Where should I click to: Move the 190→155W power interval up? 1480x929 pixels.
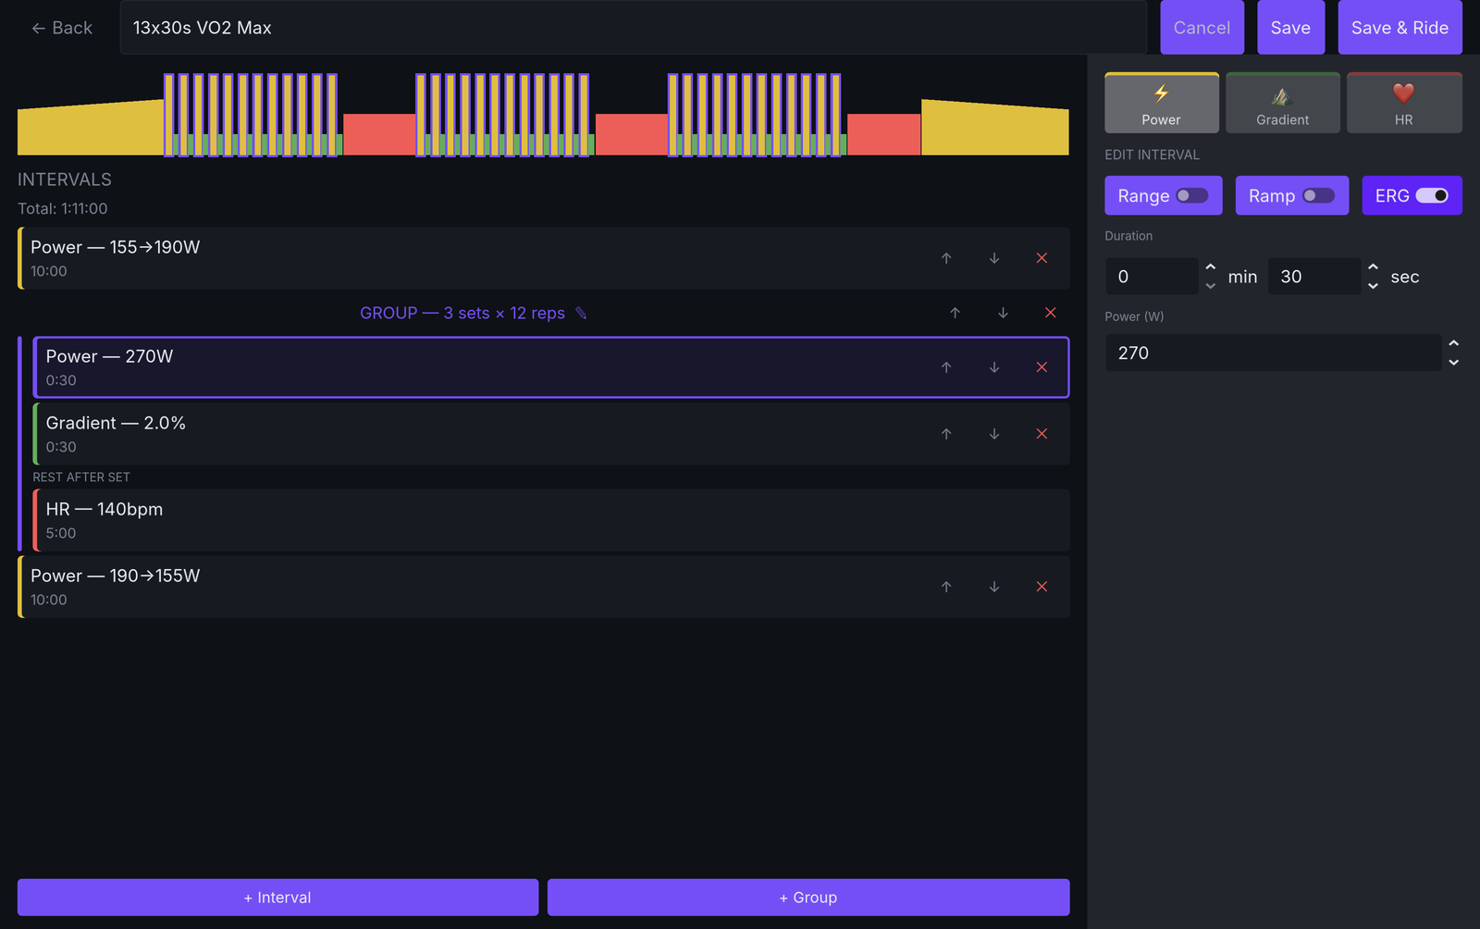pyautogui.click(x=946, y=587)
